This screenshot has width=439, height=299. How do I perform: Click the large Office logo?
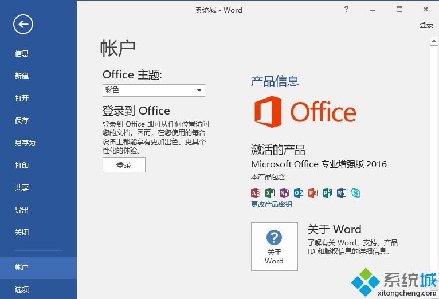pos(305,112)
